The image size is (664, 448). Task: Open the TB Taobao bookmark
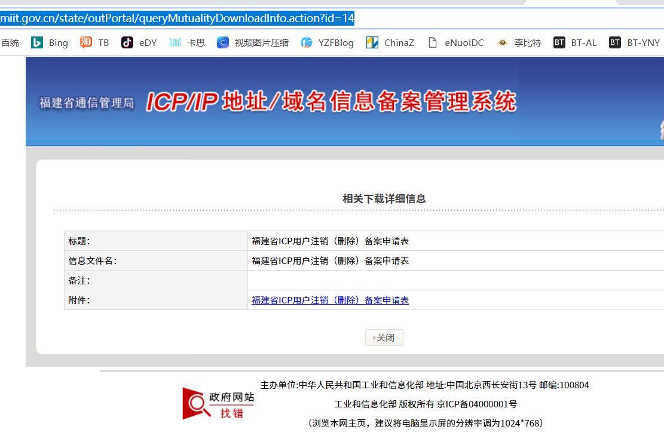95,42
